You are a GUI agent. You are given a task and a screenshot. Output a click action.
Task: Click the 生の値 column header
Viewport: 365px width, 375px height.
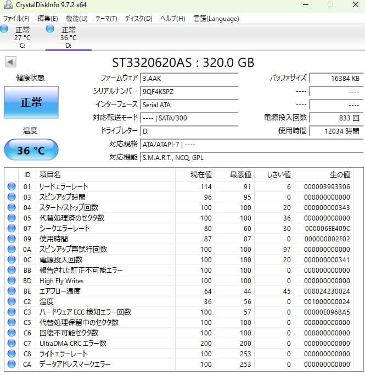[x=323, y=175]
